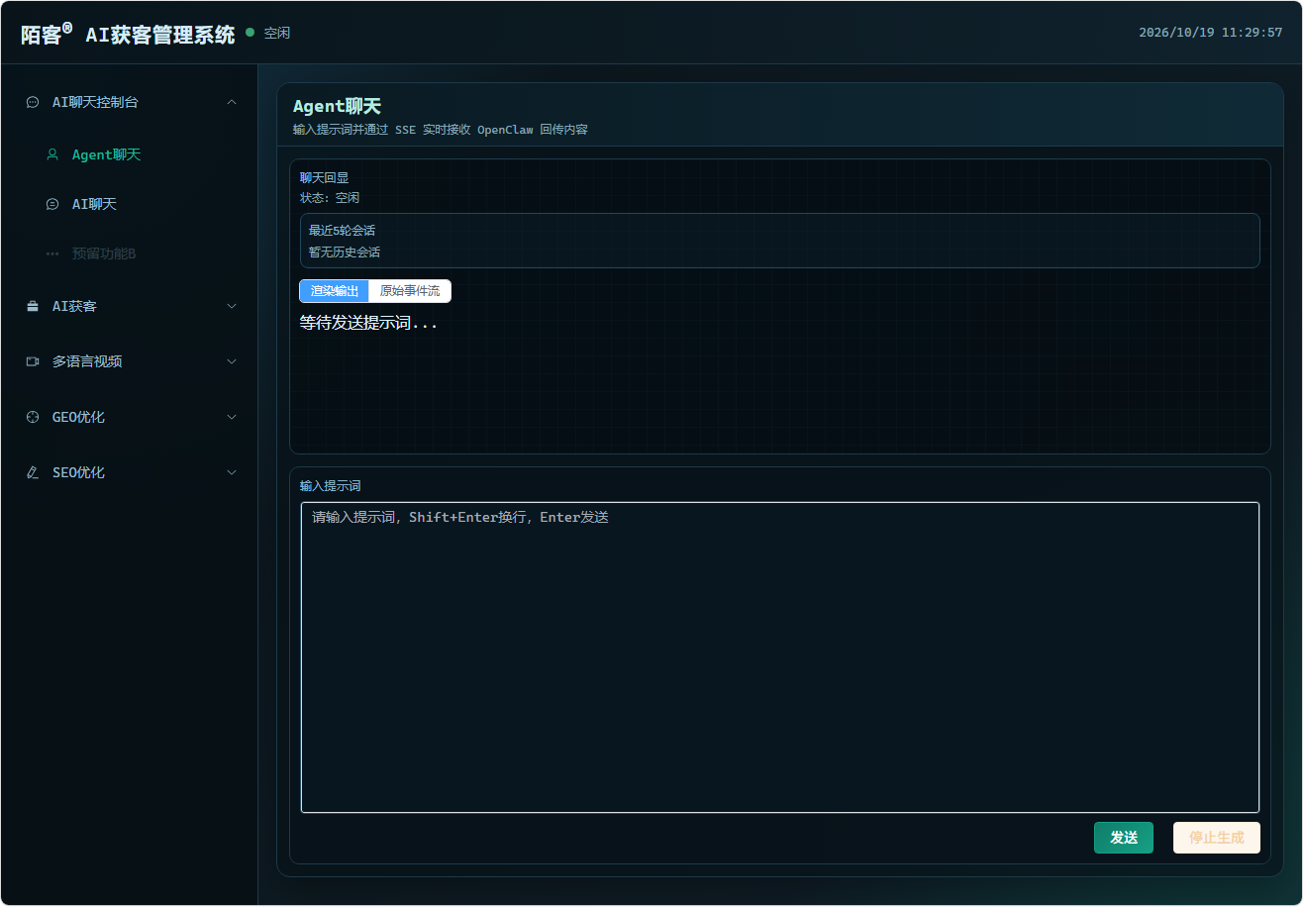Image resolution: width=1305 pixels, height=907 pixels.
Task: Click the briefcase icon beside AI获客
Action: 33,306
